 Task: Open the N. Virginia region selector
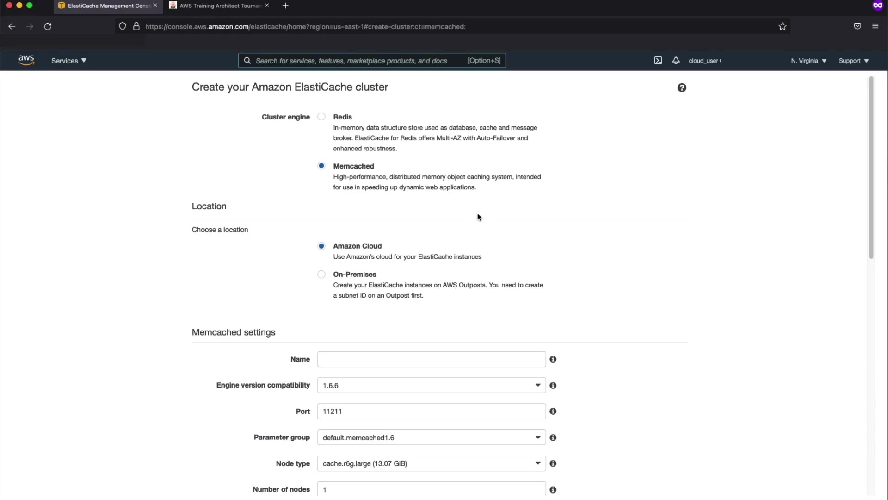(808, 61)
